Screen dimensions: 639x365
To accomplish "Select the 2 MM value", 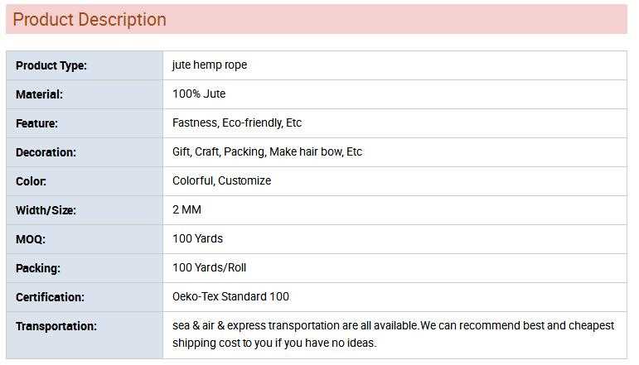I will 186,210.
